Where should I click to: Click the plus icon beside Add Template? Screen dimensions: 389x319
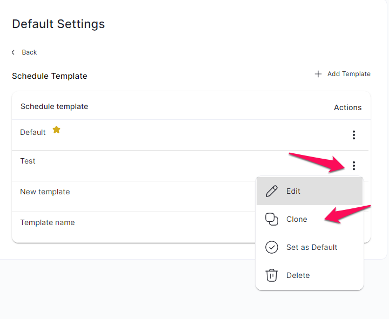point(318,74)
